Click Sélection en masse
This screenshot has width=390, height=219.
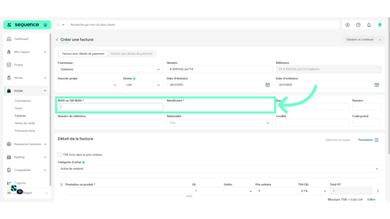[338, 140]
